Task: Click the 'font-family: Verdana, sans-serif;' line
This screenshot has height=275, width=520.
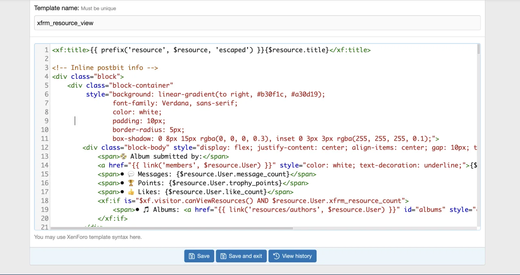Action: pos(175,103)
